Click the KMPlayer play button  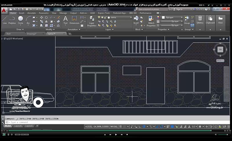pyautogui.click(x=116, y=135)
